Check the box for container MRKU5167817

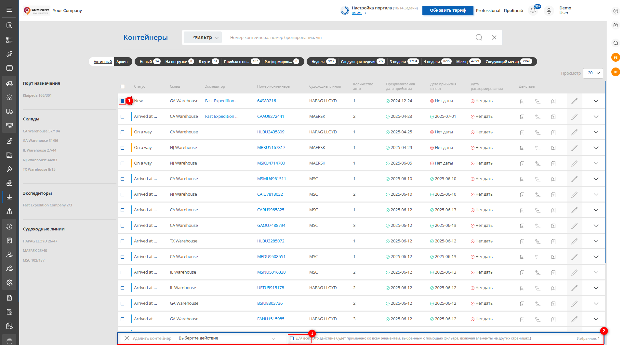click(122, 148)
